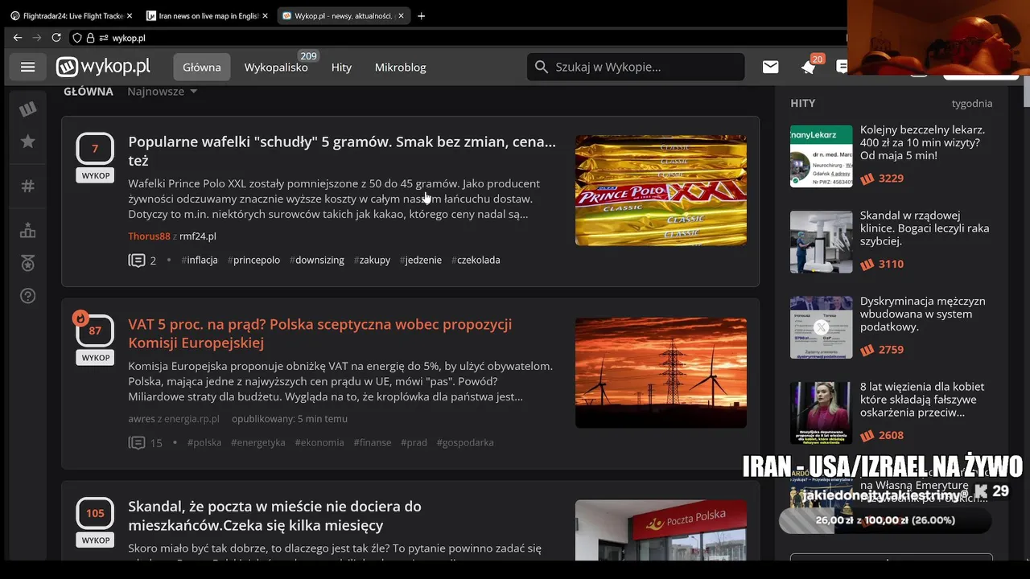This screenshot has width=1030, height=579.
Task: Click WYKOP button under vote count 87
Action: pyautogui.click(x=95, y=358)
